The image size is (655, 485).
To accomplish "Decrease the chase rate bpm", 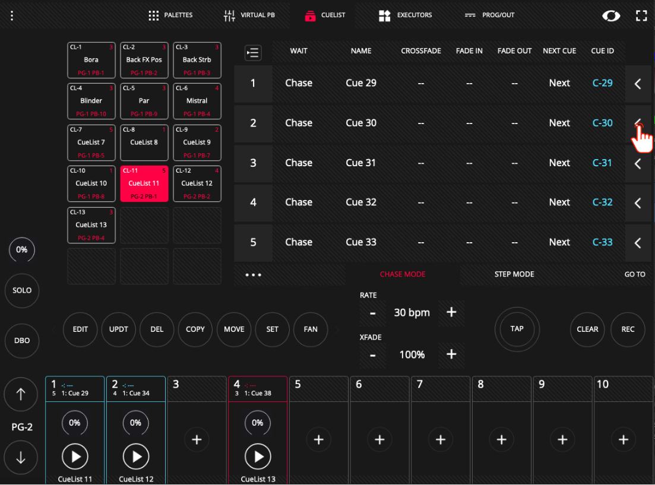I will click(372, 312).
